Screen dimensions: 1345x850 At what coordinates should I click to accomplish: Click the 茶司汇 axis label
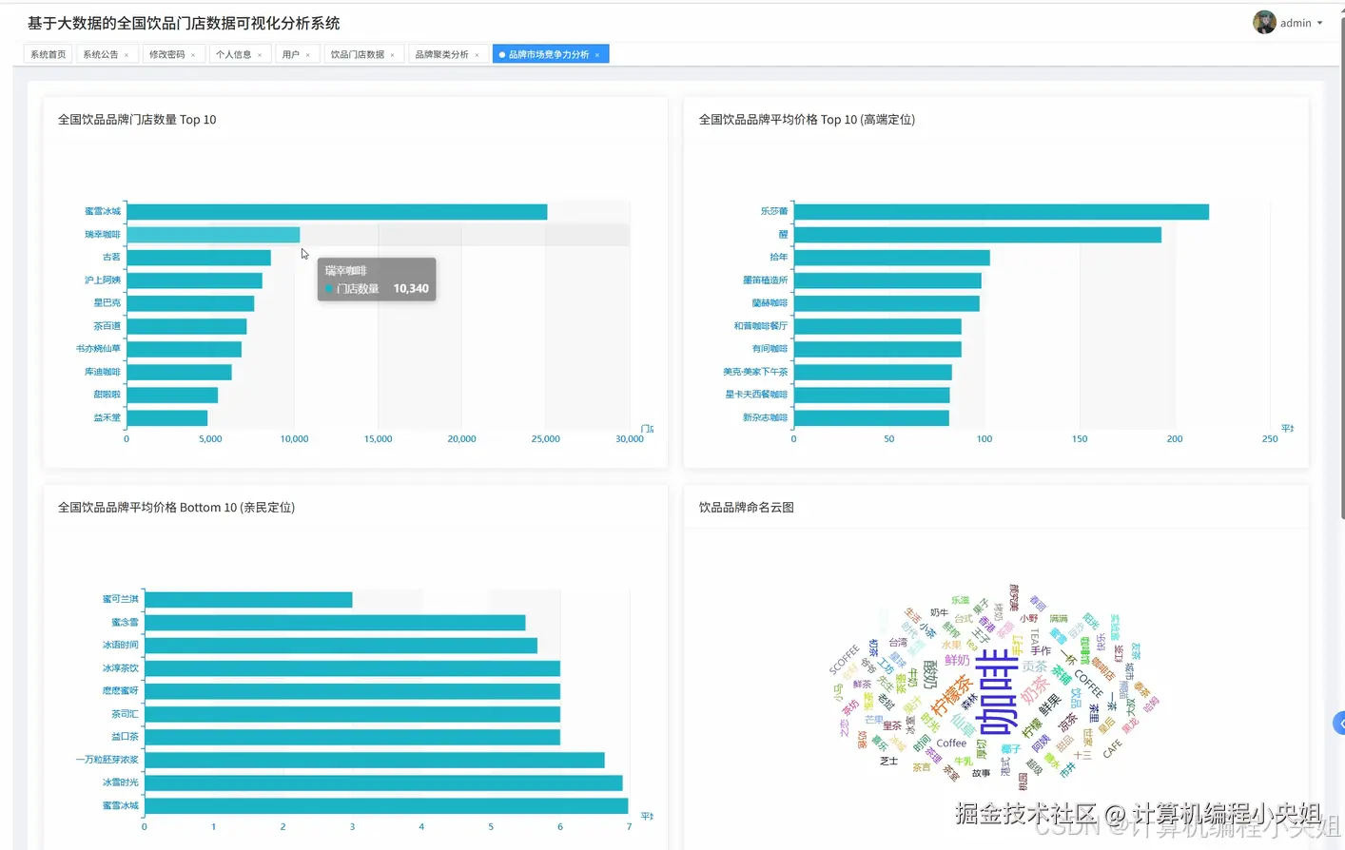coord(125,714)
